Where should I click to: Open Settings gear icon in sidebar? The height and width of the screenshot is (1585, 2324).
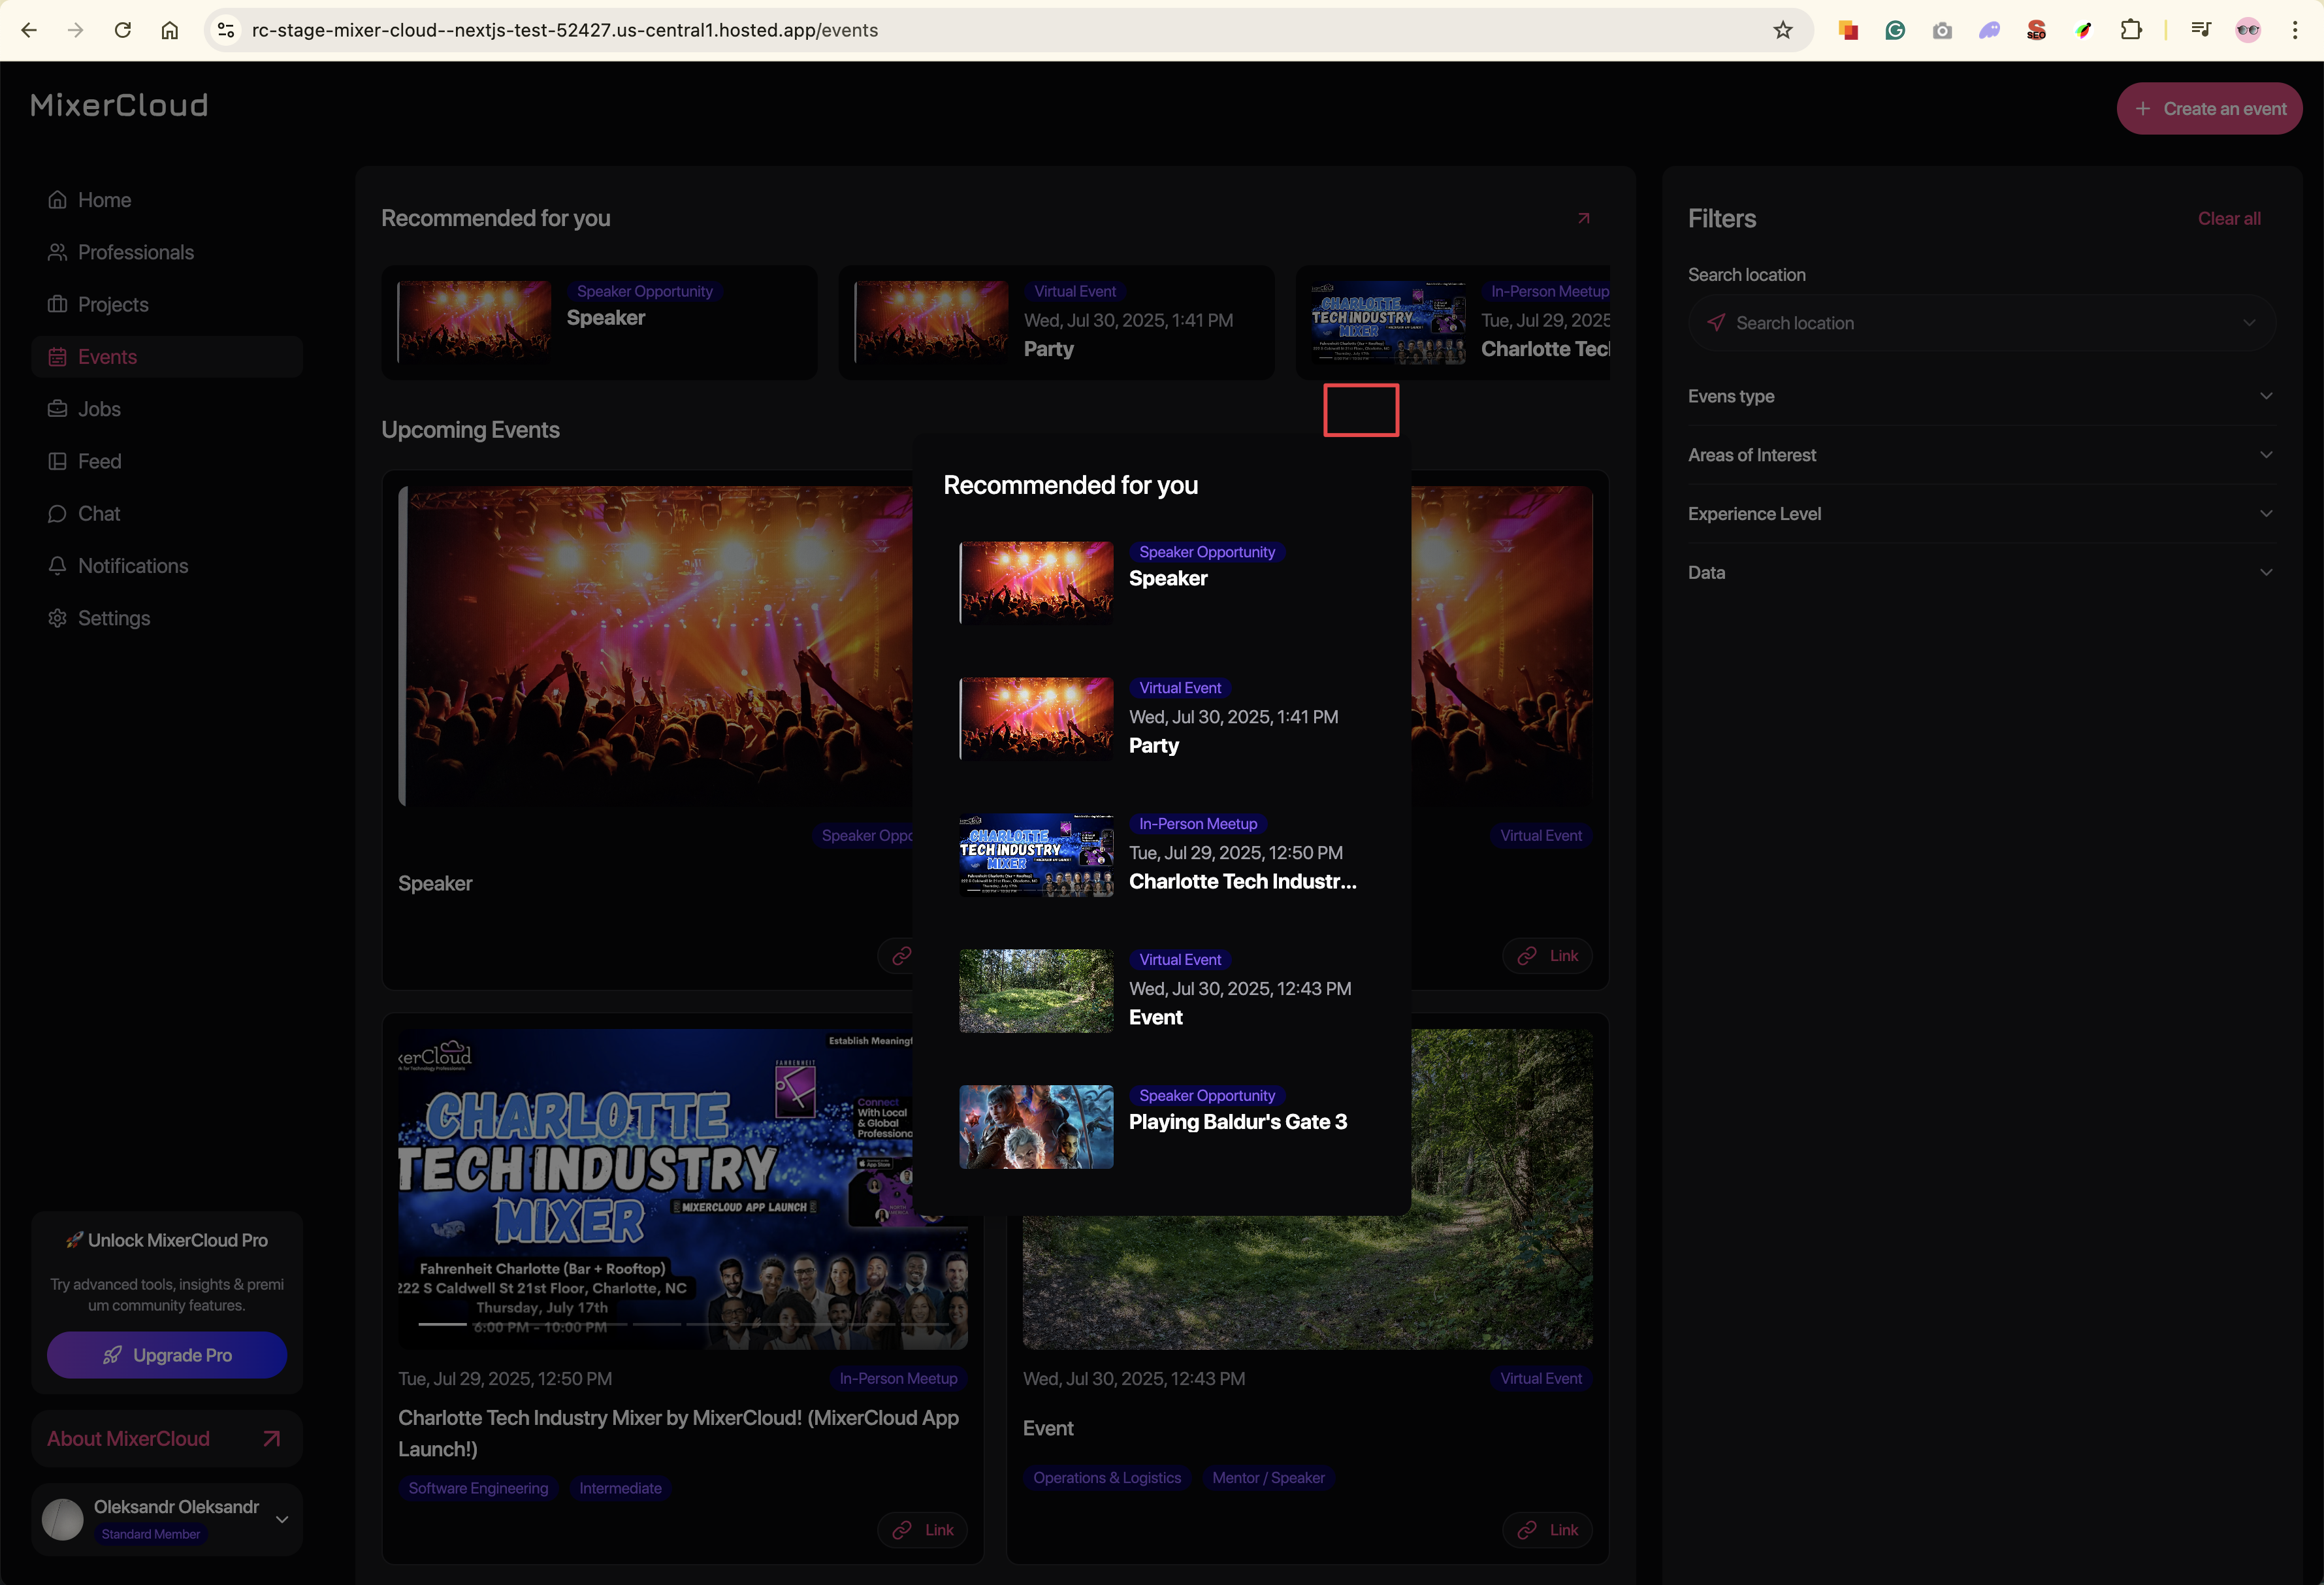click(x=57, y=618)
